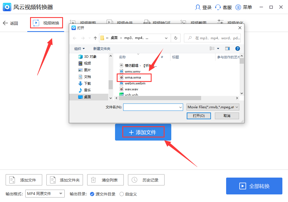The image size is (288, 202).
Task: Select file webm.webm
Action: 132,83
